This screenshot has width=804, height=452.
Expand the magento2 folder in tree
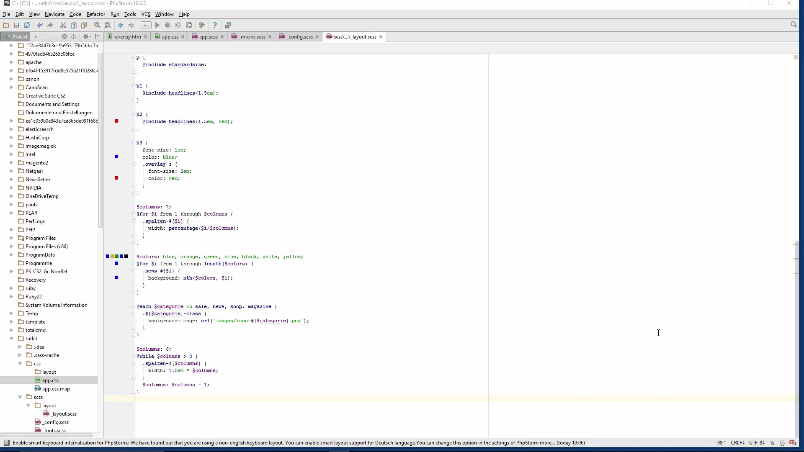[x=12, y=163]
